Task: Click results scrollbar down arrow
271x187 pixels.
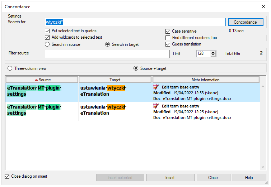Action: 263,167
